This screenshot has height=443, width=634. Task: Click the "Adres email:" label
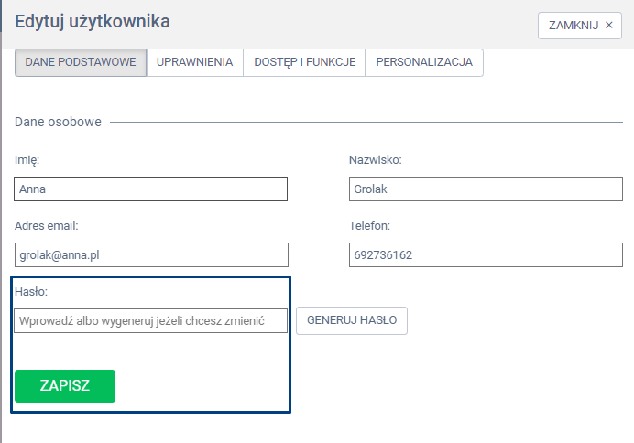46,225
